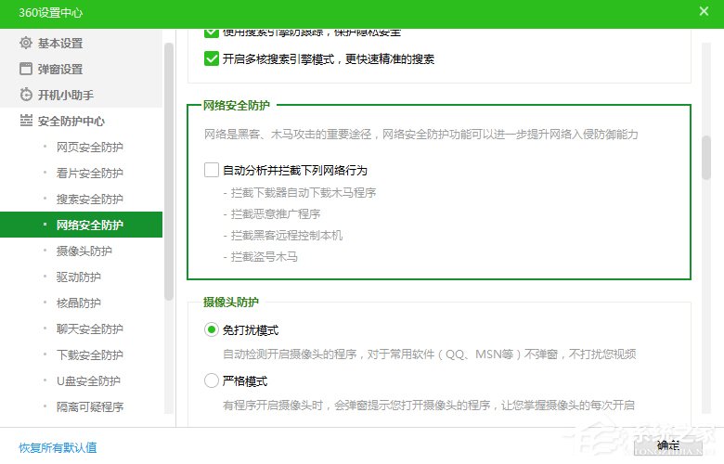This screenshot has width=724, height=464.
Task: Click the 弹窗设置 window icon
Action: click(26, 70)
